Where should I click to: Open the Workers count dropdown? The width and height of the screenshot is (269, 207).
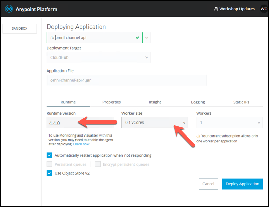(x=230, y=122)
